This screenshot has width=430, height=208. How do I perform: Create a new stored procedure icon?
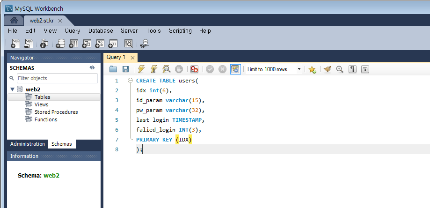[x=100, y=44]
